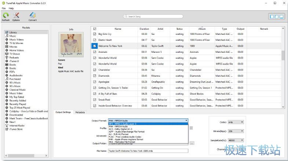Open the Codec dropdown
Viewport: 288px width, 161px height.
point(236,122)
